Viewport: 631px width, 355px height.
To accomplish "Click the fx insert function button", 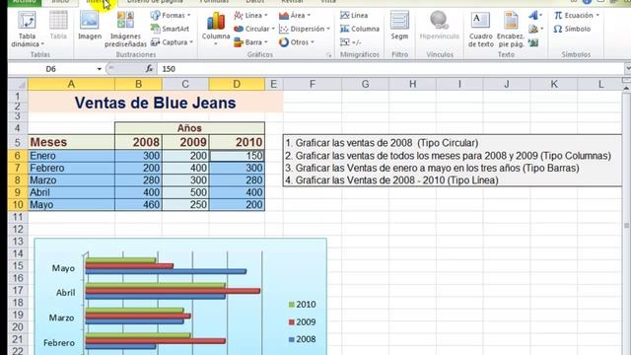I will (x=149, y=69).
